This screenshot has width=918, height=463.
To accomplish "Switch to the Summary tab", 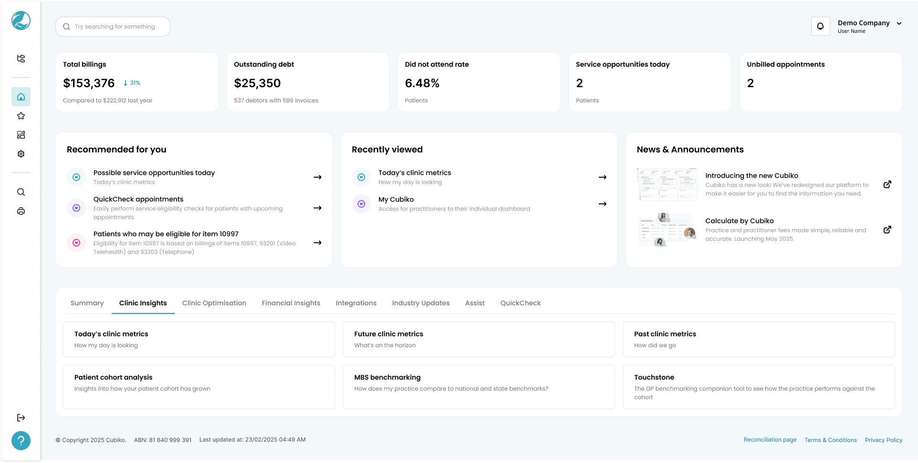I will 87,303.
